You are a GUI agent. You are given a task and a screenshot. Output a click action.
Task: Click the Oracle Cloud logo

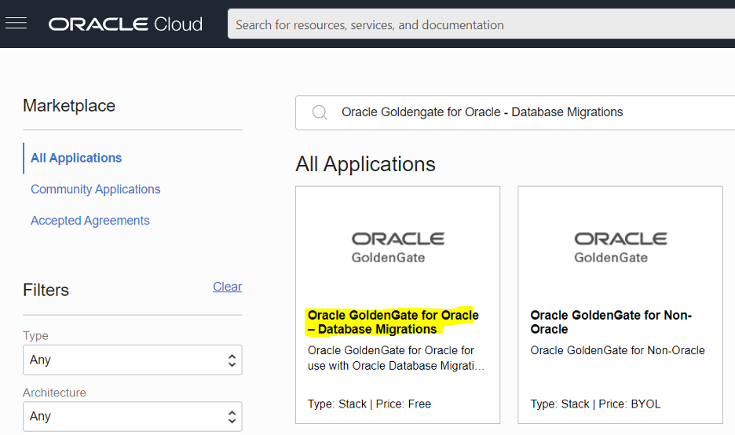click(x=126, y=24)
